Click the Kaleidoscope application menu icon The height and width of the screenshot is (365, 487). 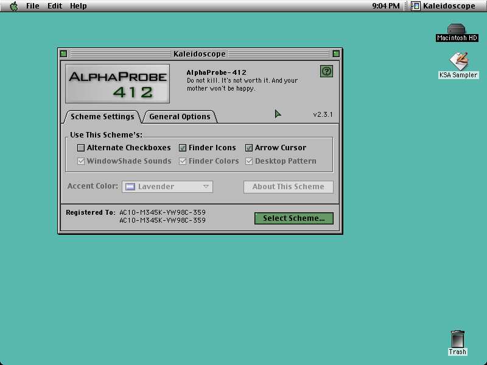pyautogui.click(x=416, y=6)
